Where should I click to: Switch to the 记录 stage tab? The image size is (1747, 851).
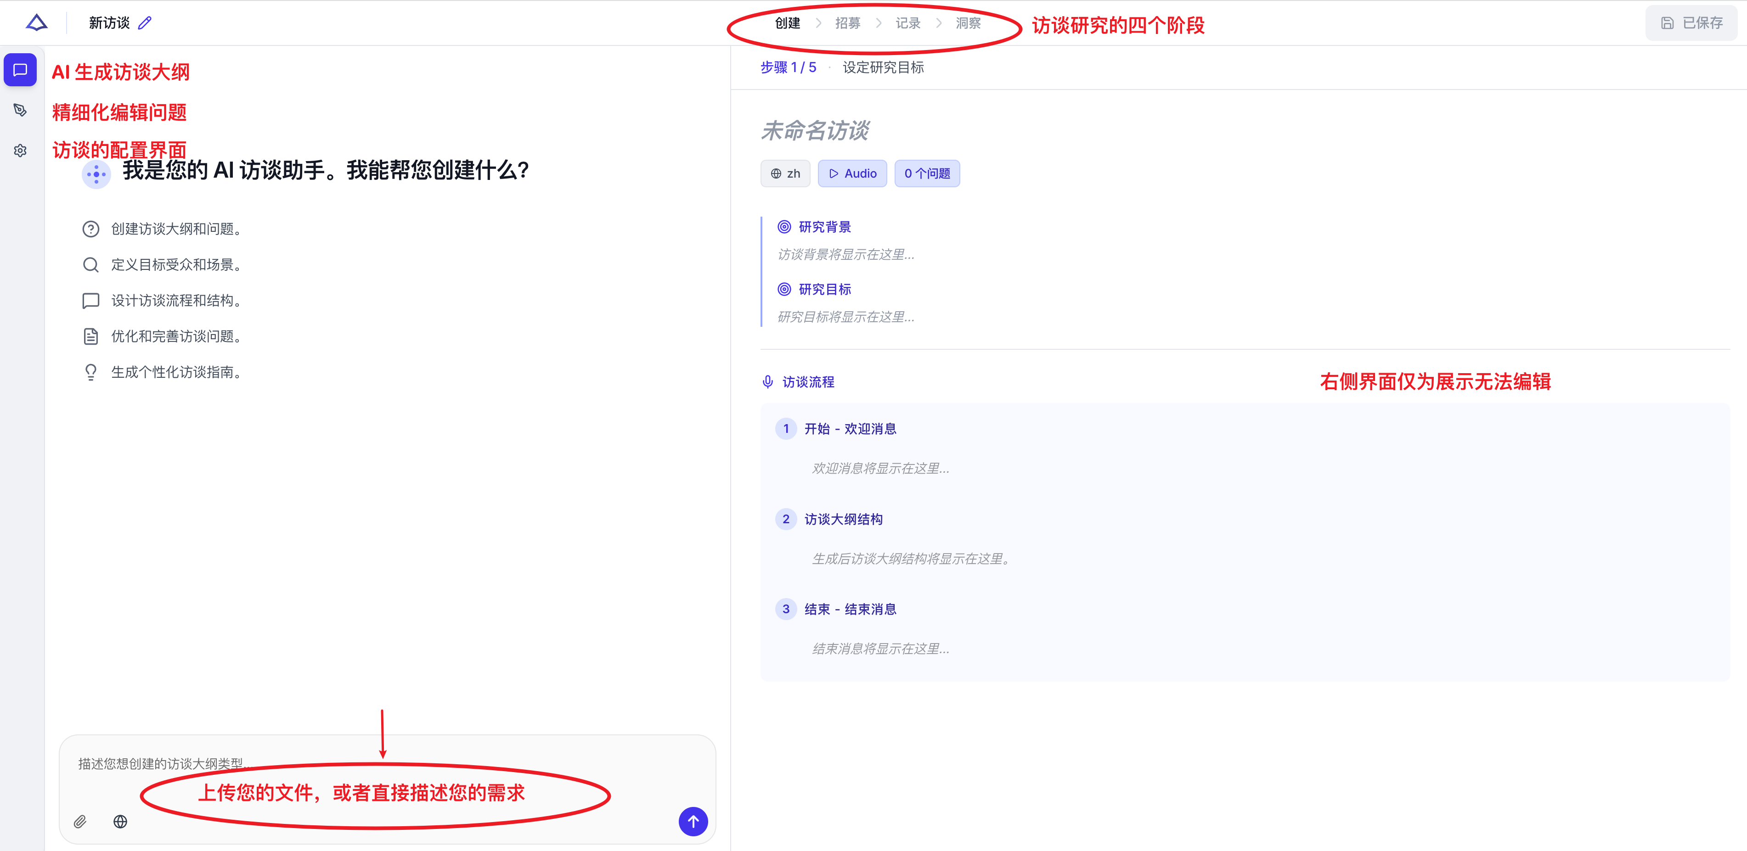pyautogui.click(x=908, y=23)
